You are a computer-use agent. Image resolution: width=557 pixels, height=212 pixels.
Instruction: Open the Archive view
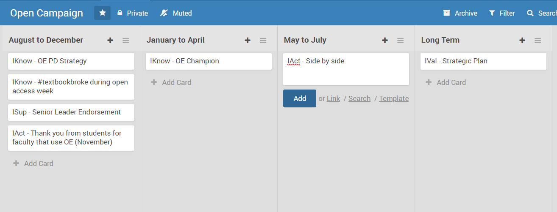460,13
